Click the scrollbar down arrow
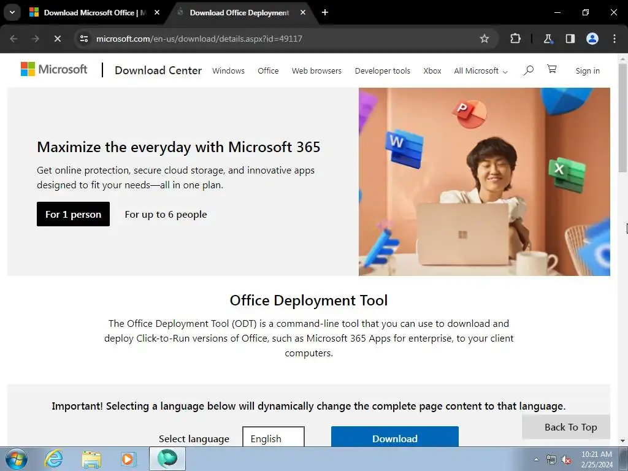The image size is (628, 471). [622, 441]
